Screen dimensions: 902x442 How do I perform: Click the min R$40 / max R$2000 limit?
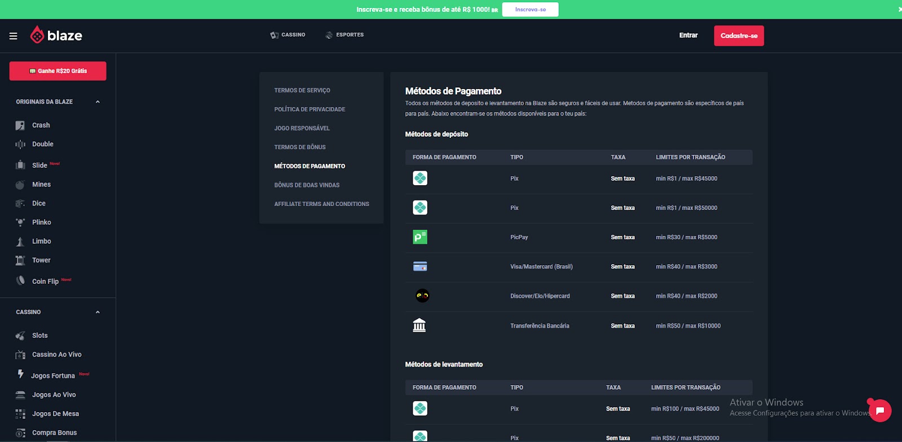click(x=686, y=296)
